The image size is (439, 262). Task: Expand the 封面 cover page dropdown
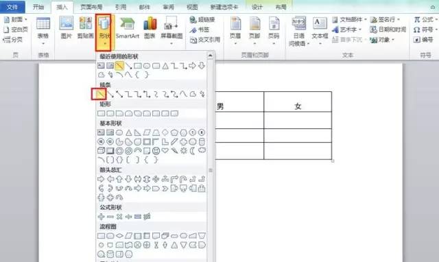tap(15, 20)
